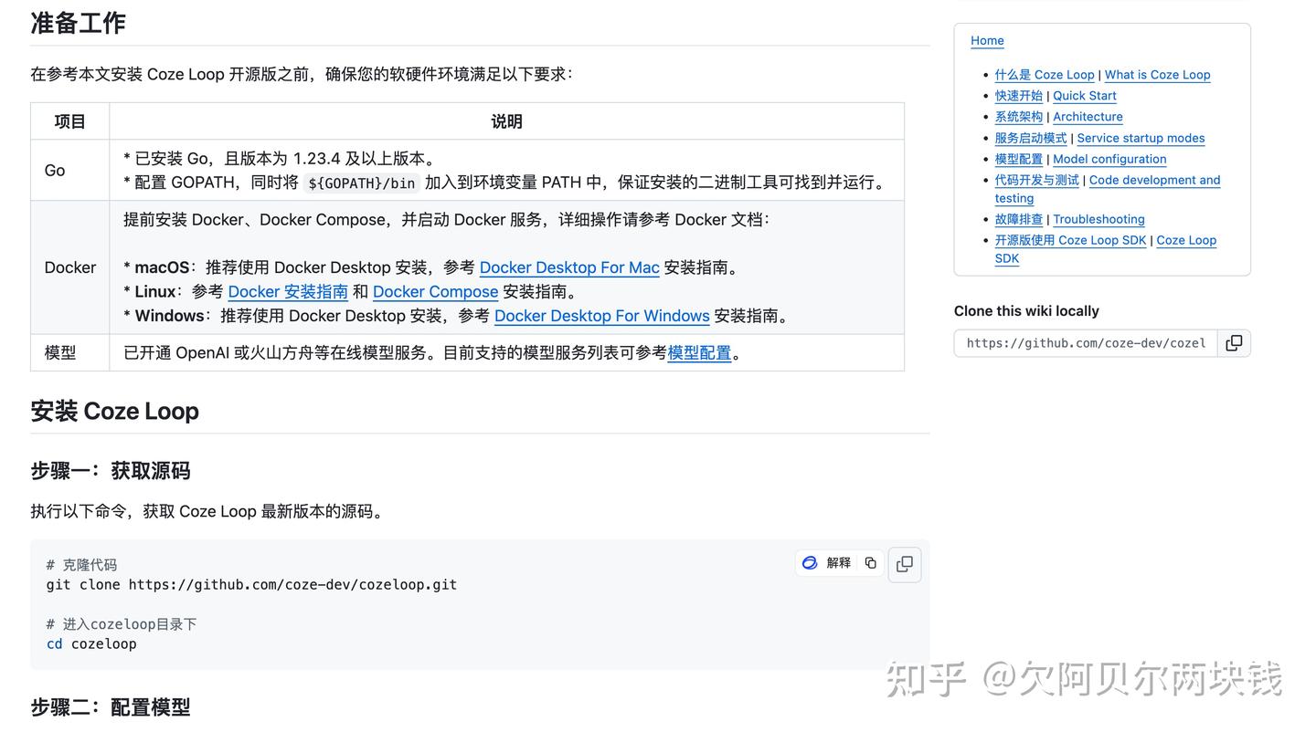Go to the Quick Start page
This screenshot has height=732, width=1316.
pos(1084,95)
